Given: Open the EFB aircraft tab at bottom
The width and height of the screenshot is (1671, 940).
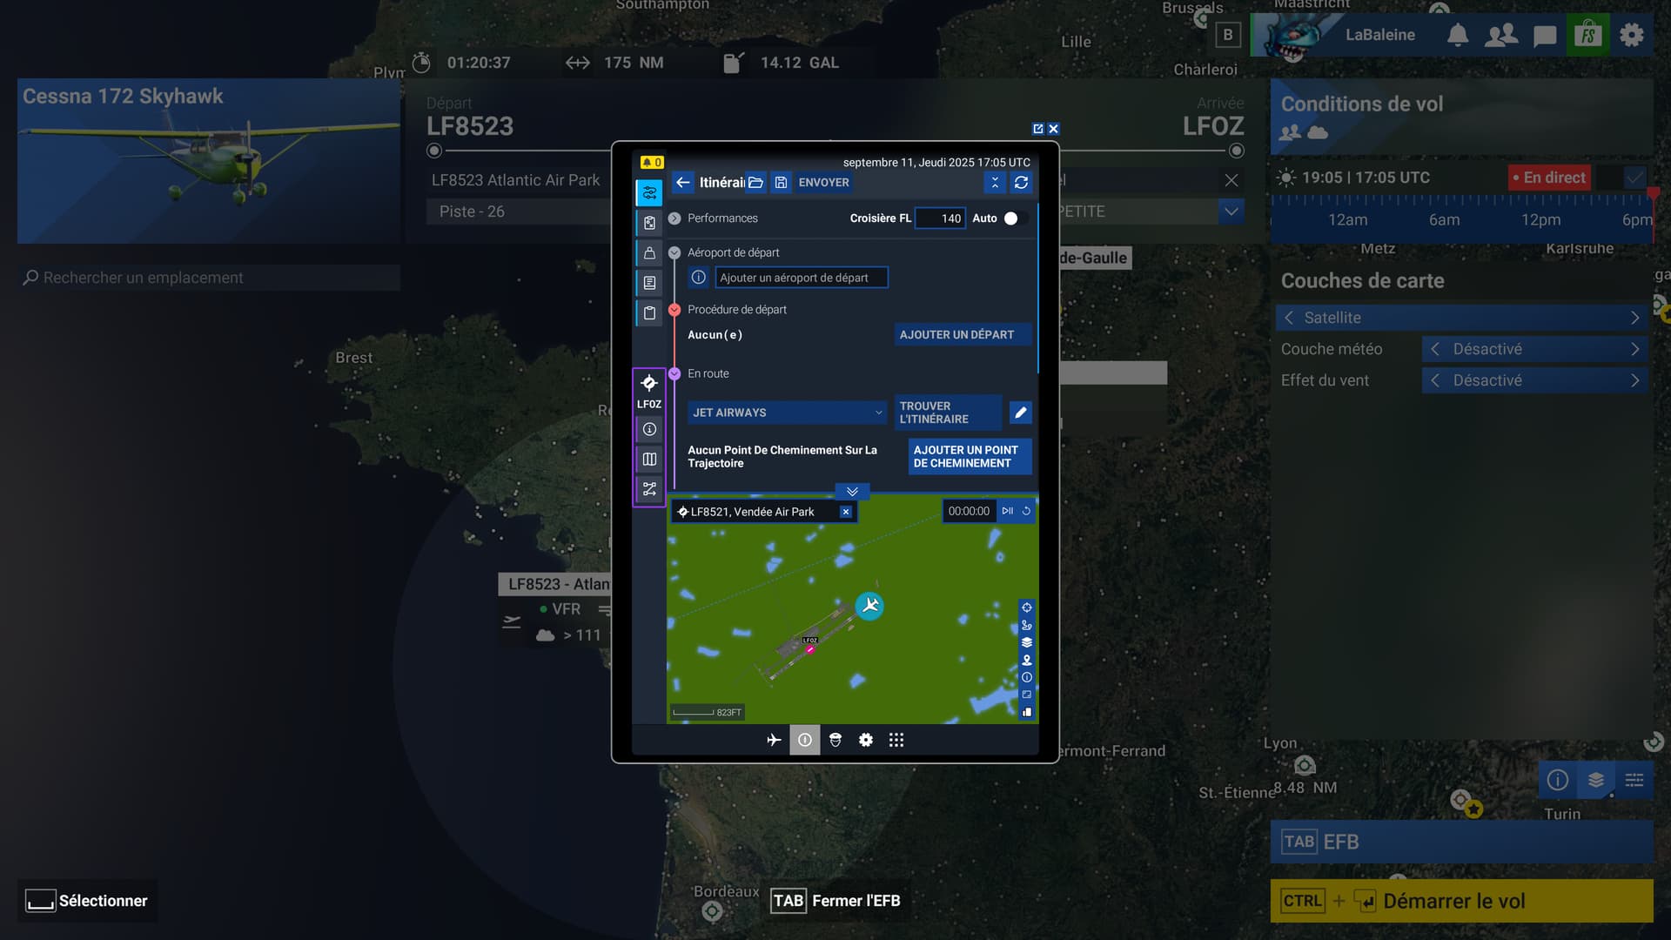Looking at the screenshot, I should [774, 741].
